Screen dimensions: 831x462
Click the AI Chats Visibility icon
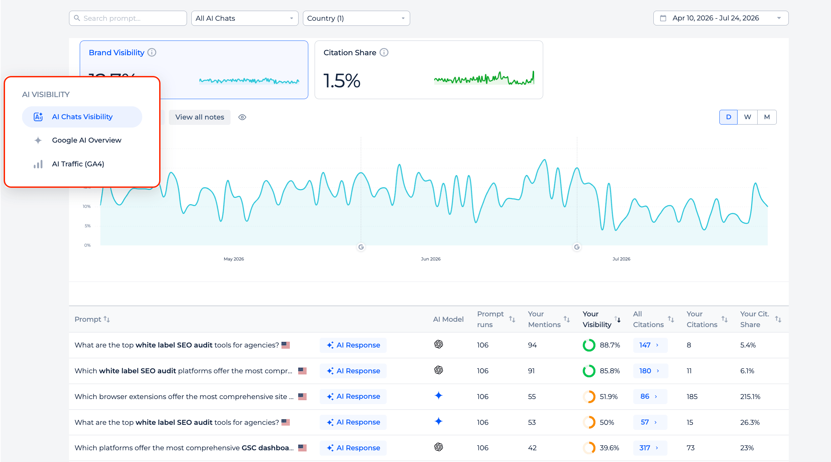click(x=38, y=117)
